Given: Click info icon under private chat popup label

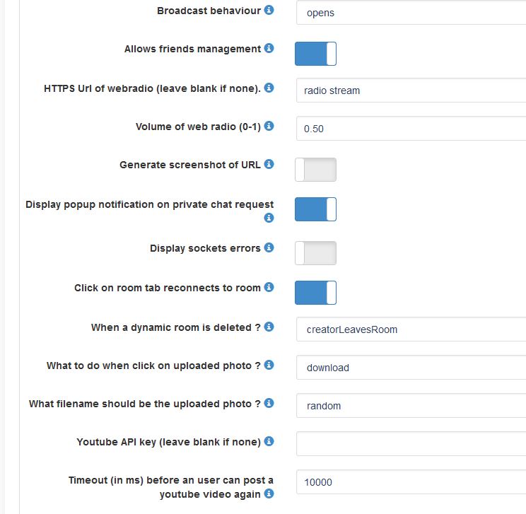Looking at the screenshot, I should pyautogui.click(x=269, y=218).
